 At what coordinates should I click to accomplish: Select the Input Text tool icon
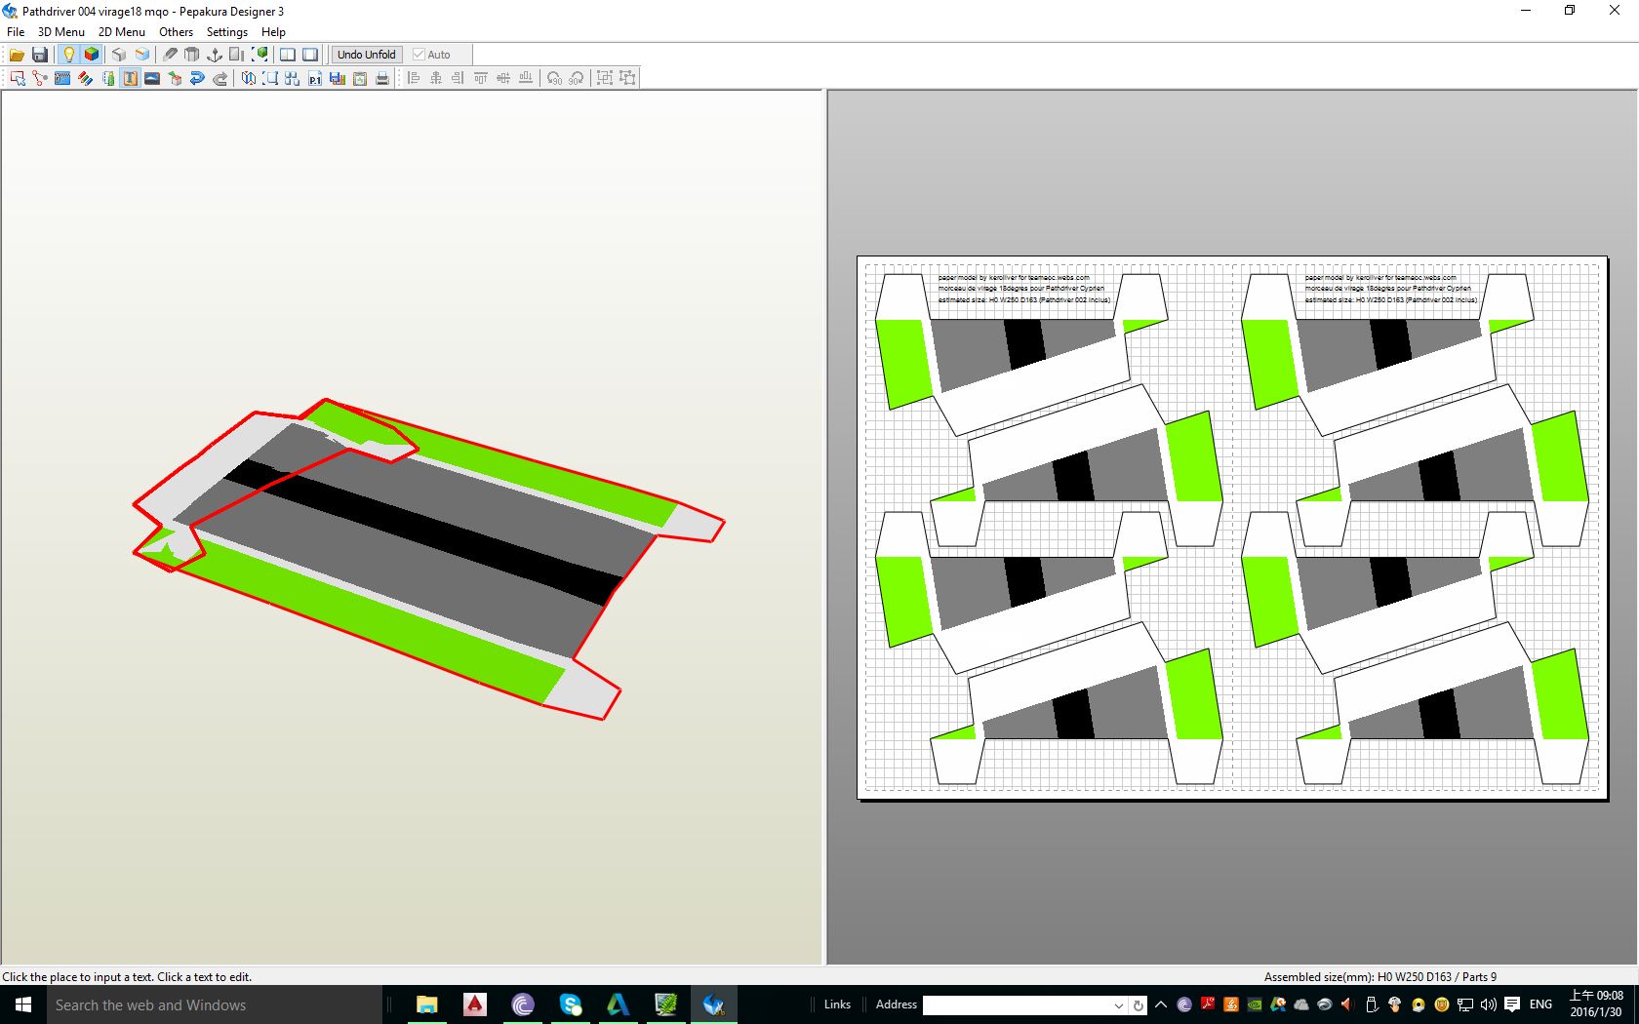point(130,78)
